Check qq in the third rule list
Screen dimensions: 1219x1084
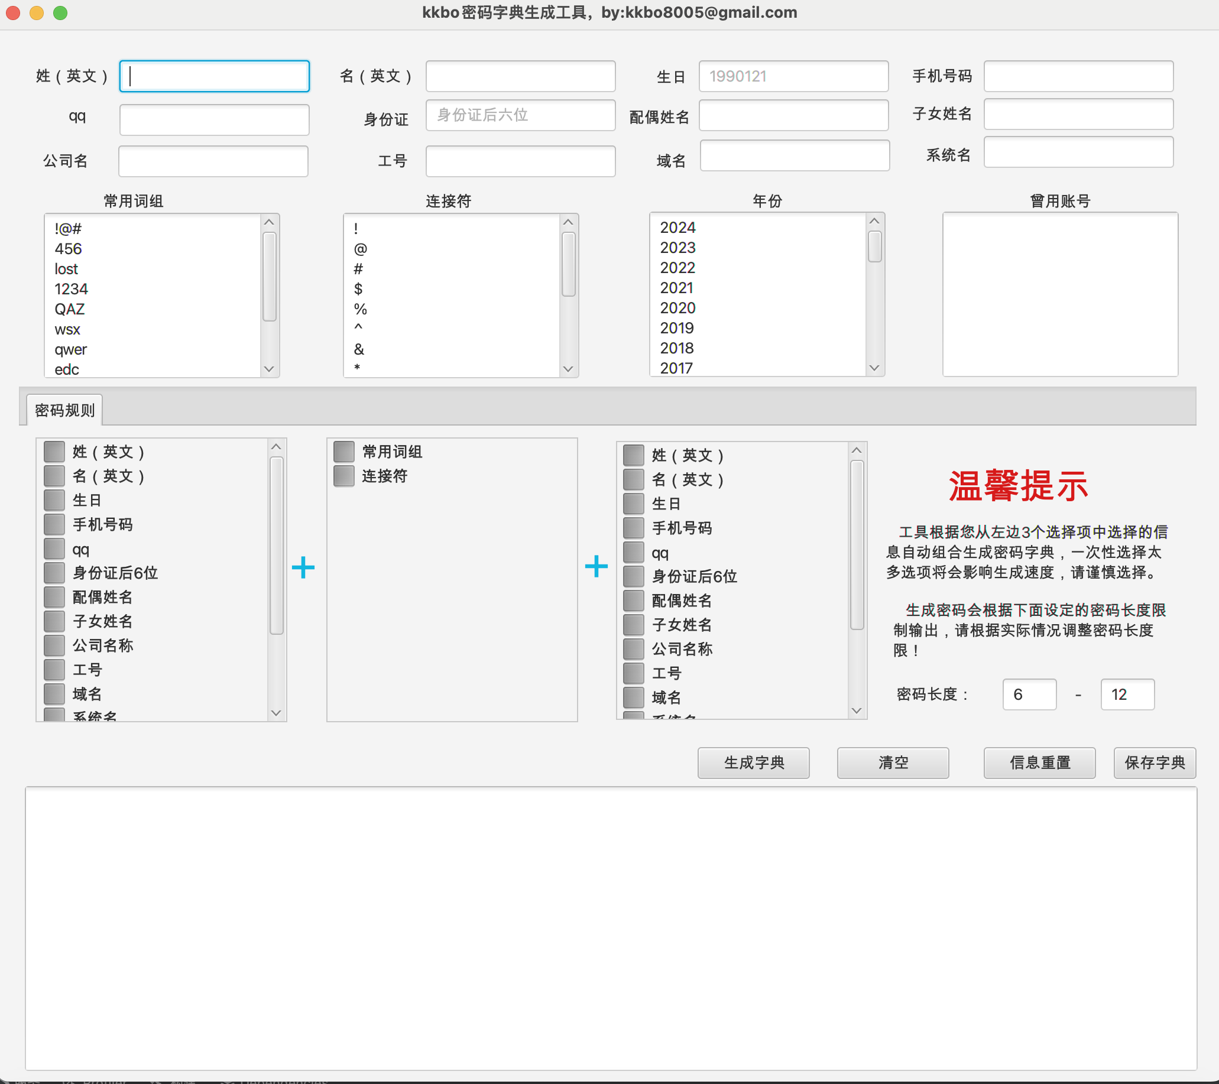(633, 552)
